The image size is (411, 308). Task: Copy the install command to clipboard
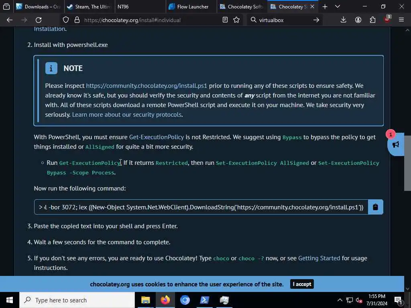(375, 207)
